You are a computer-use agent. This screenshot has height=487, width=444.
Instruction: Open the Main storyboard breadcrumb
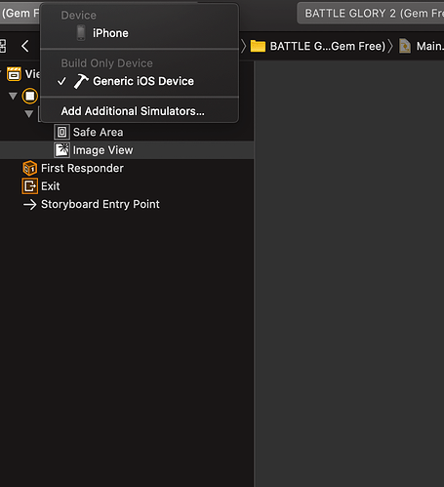(430, 46)
